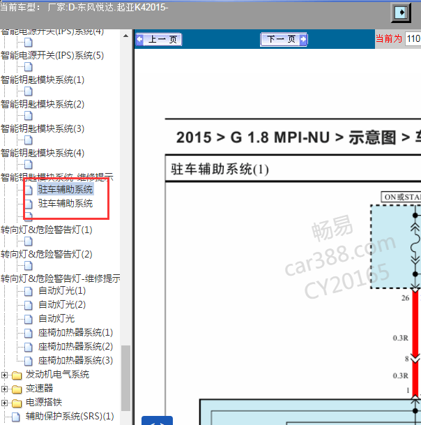
Task: Open page icon under 智能钥匙模块系统(1)
Action: tap(29, 91)
